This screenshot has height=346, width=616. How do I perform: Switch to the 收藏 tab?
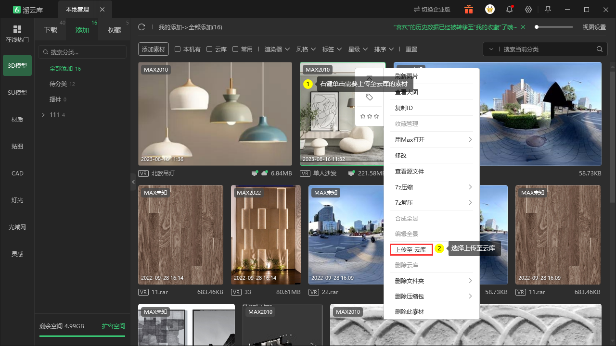tap(114, 30)
